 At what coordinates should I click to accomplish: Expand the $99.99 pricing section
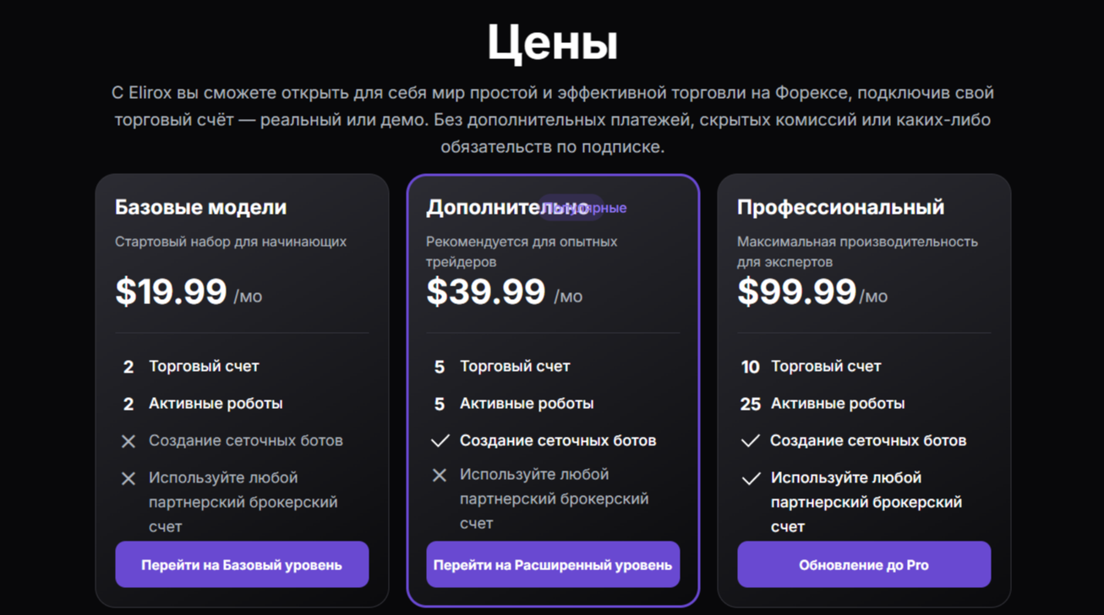795,293
